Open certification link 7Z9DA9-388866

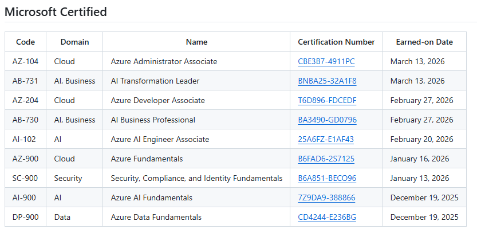326,198
